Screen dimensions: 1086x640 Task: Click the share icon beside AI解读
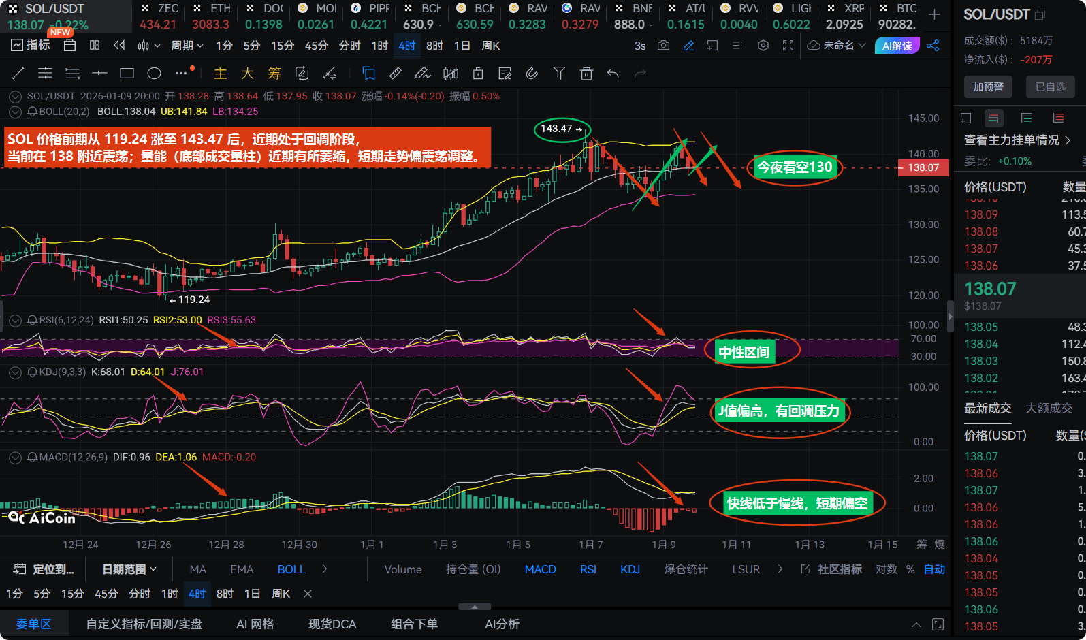(x=933, y=46)
